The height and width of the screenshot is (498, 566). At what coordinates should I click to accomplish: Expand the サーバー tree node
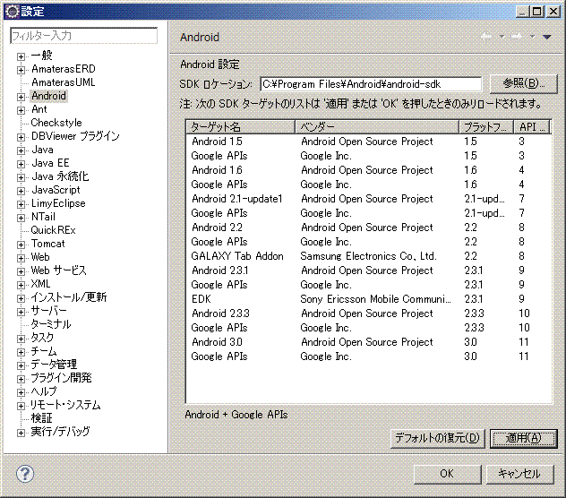[21, 312]
